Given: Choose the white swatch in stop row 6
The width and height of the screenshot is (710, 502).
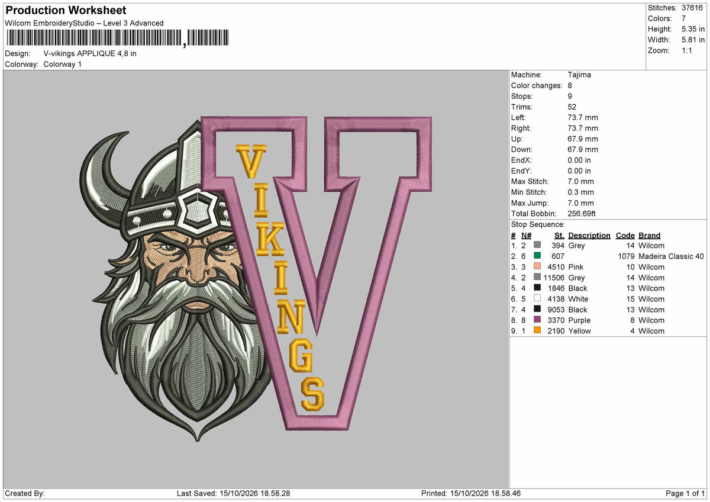Looking at the screenshot, I should point(537,298).
